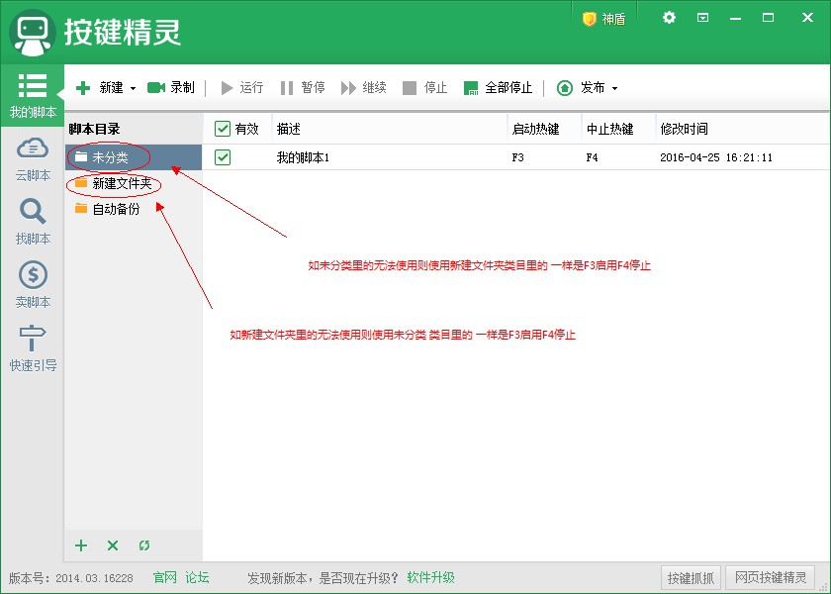
Task: Expand the 新建 dropdown menu
Action: [x=134, y=88]
